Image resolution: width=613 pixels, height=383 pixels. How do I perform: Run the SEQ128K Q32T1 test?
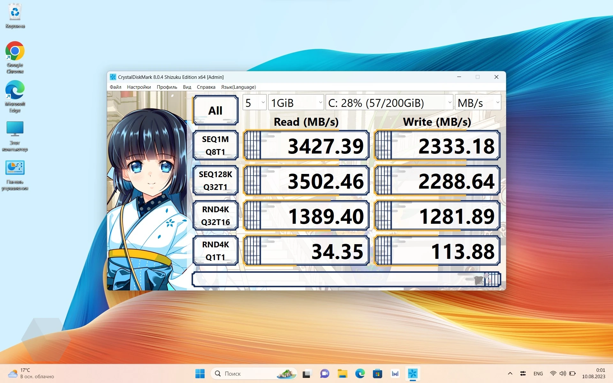point(216,181)
